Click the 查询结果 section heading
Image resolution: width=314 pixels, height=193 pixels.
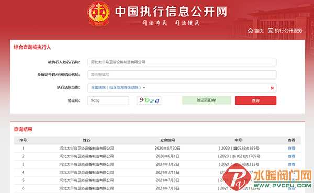coord(23,129)
